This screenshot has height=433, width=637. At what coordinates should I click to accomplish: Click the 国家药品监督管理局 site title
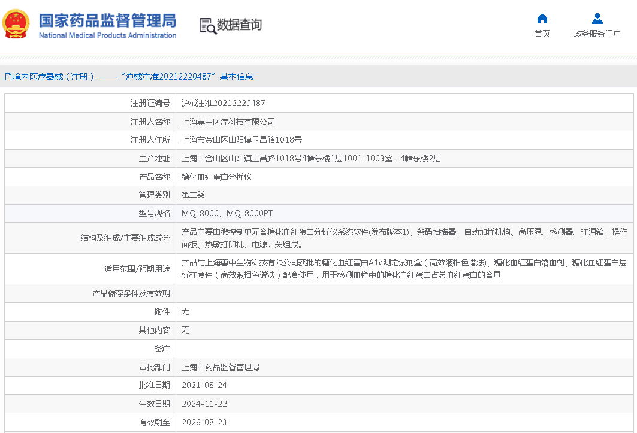pyautogui.click(x=107, y=20)
